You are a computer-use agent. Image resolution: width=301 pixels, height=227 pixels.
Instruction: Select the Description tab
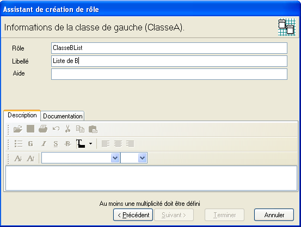tap(22, 115)
